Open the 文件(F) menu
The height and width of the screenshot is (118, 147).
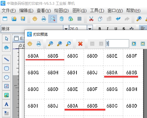[9, 11]
